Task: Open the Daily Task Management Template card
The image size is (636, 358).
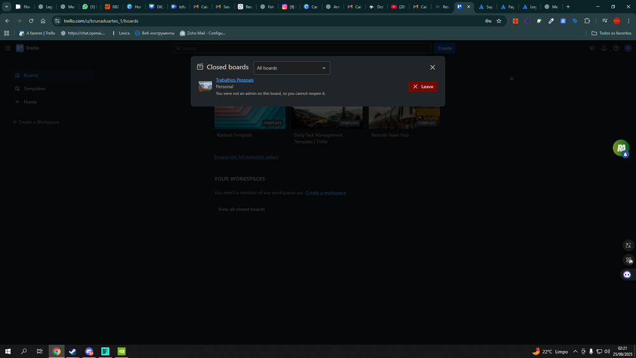Action: coord(327,125)
